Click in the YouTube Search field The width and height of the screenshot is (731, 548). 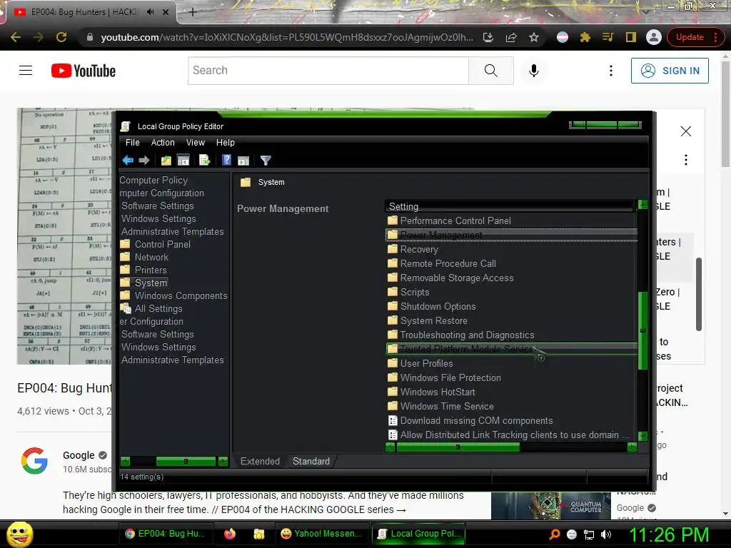[328, 71]
